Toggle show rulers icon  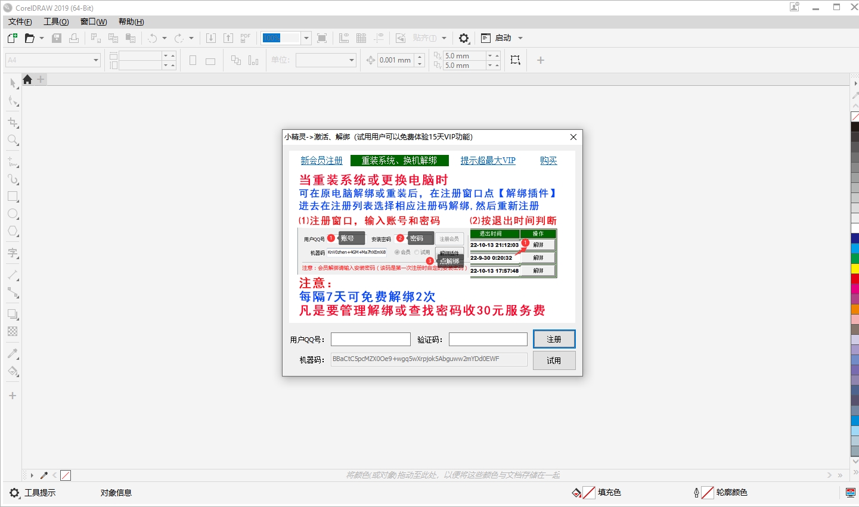pyautogui.click(x=344, y=38)
